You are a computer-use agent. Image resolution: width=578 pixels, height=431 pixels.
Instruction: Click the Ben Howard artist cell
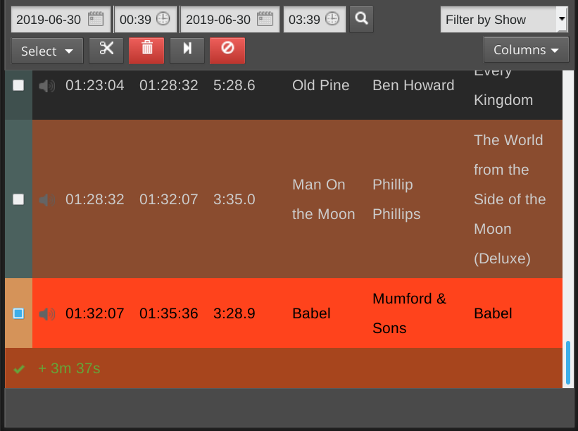pyautogui.click(x=413, y=85)
